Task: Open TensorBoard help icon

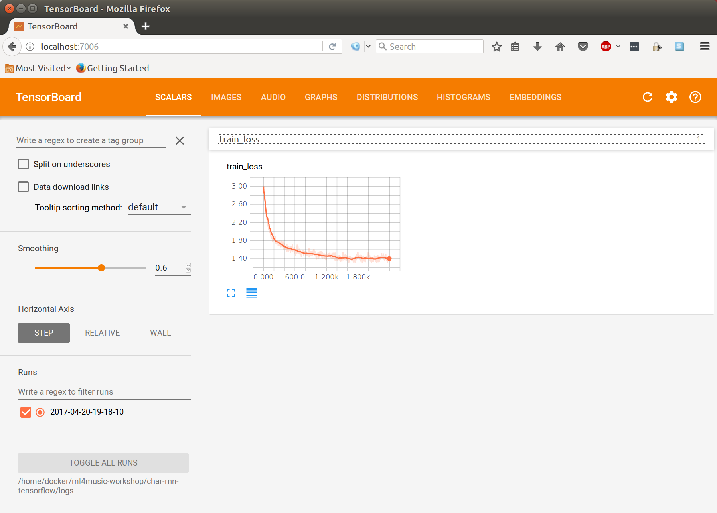Action: [695, 97]
